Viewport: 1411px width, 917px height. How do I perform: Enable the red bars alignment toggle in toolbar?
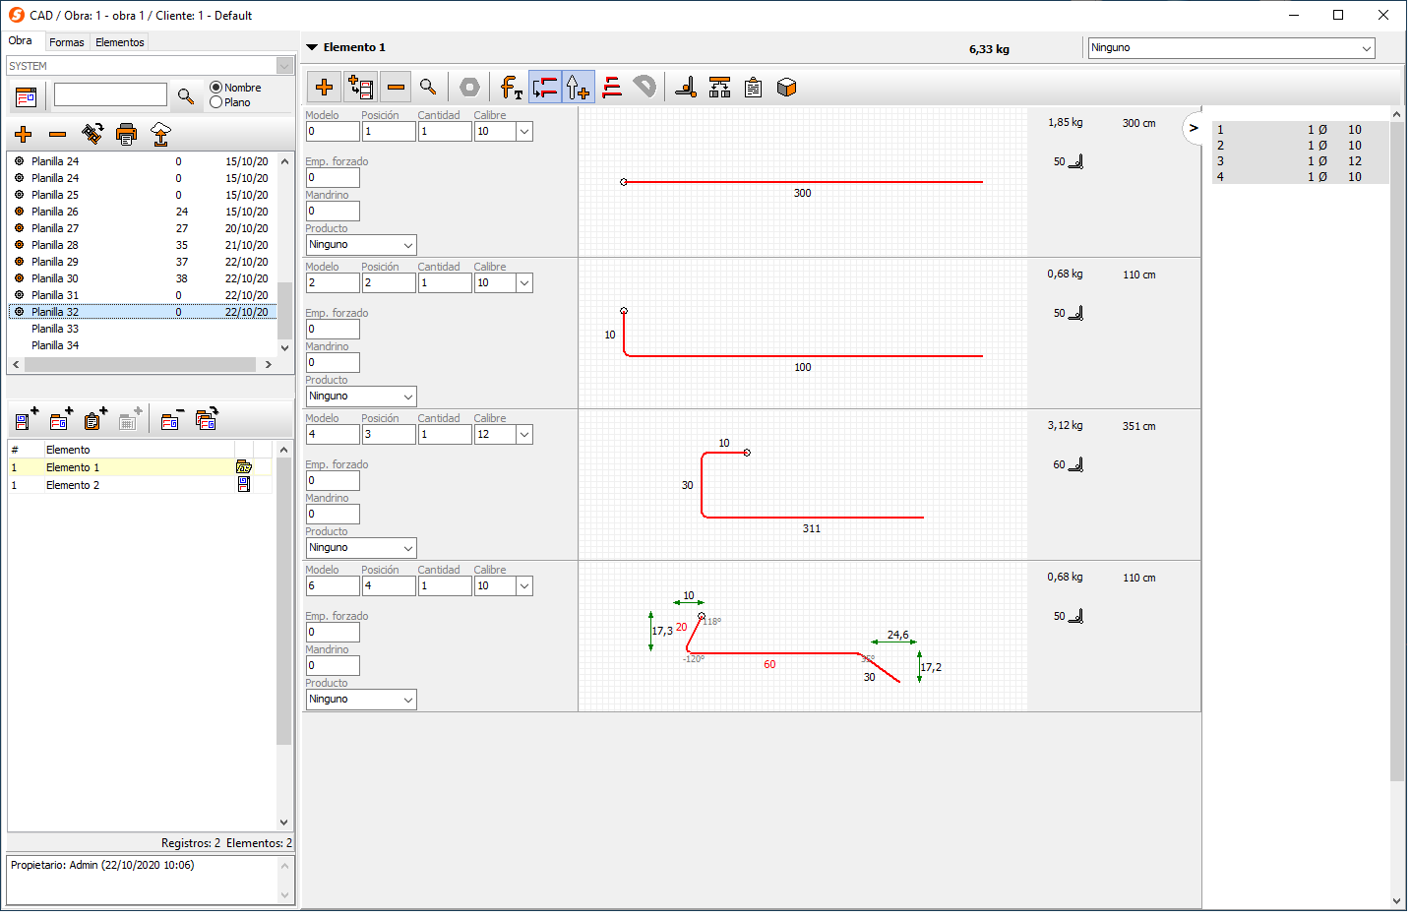click(611, 87)
